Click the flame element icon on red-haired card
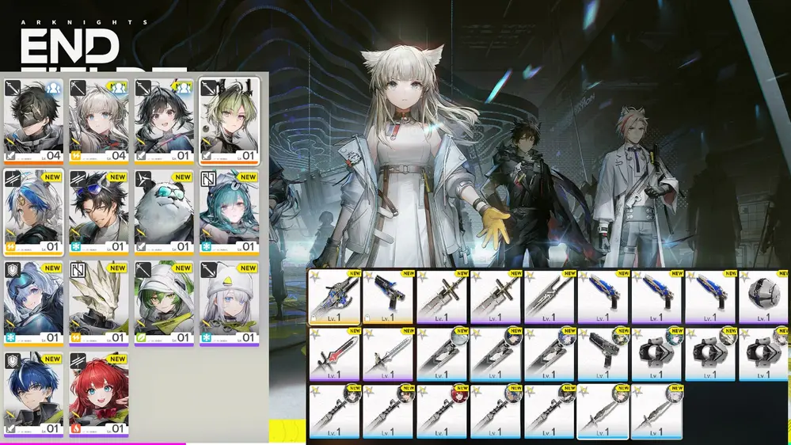 77,429
